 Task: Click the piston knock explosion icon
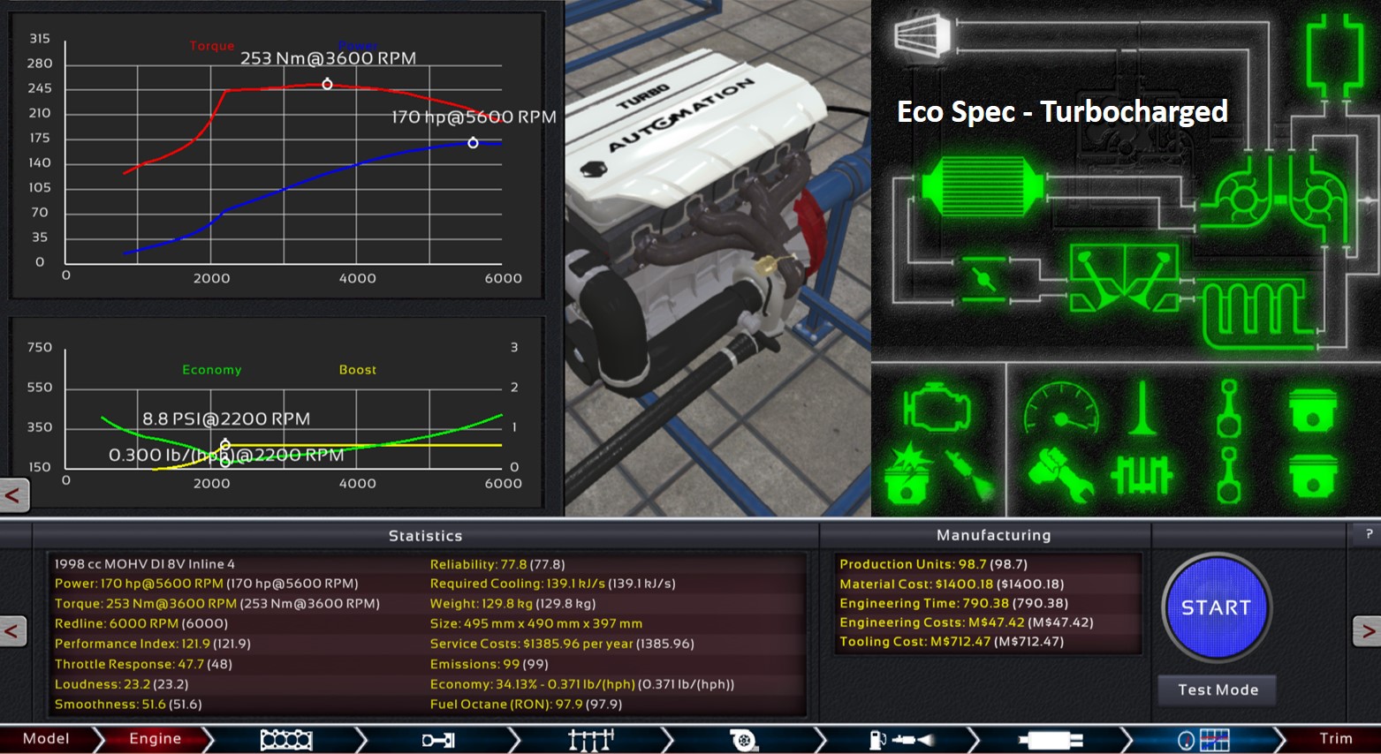coord(908,475)
